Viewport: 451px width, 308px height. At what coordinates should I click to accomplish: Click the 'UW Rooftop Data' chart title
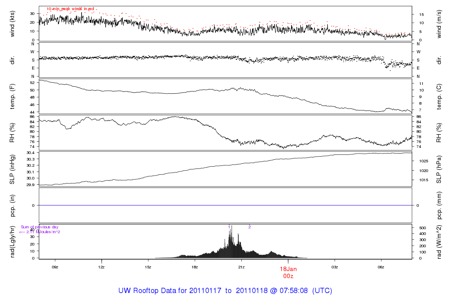[x=225, y=290]
